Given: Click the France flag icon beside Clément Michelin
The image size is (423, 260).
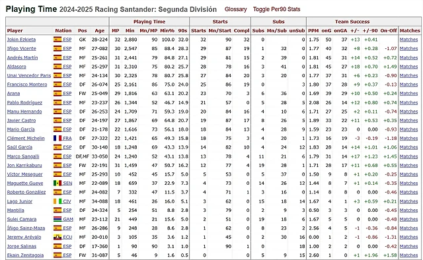Looking at the screenshot, I should (58, 138).
